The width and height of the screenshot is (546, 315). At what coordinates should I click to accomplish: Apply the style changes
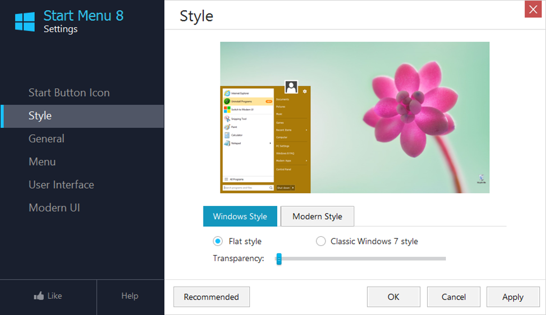(x=513, y=297)
